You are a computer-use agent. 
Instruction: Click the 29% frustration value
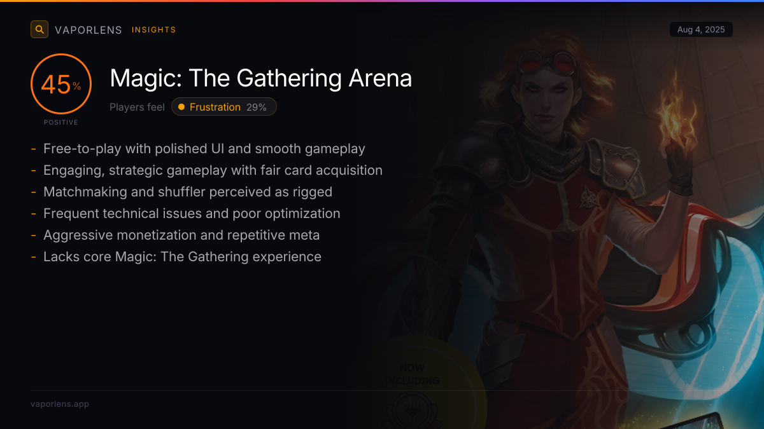[257, 107]
